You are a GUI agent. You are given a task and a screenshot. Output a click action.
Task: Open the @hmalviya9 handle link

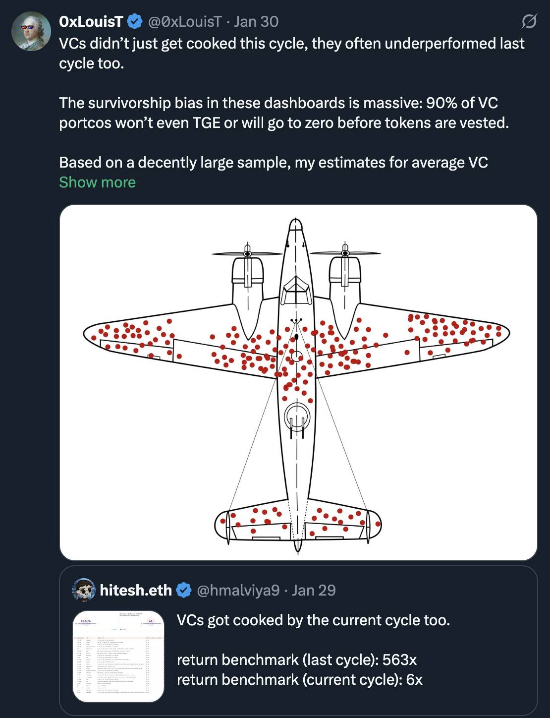[238, 590]
